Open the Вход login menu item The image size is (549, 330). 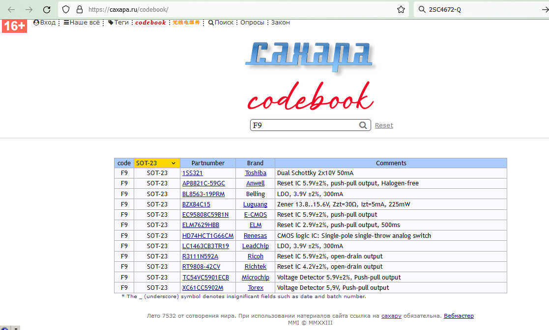tap(44, 23)
